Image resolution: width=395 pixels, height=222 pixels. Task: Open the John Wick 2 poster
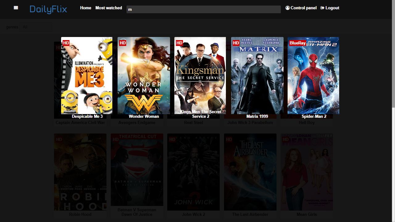(193, 172)
